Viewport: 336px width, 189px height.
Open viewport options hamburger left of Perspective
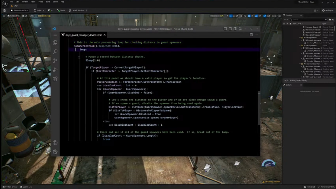(4, 16)
